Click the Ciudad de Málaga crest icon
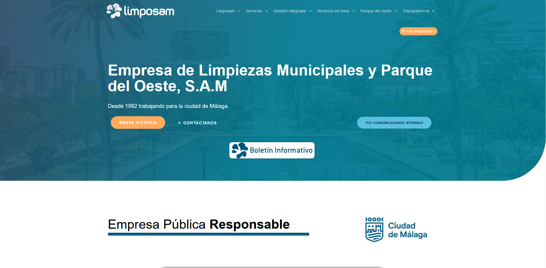Viewport: 546px width, 268px height. coord(374,230)
